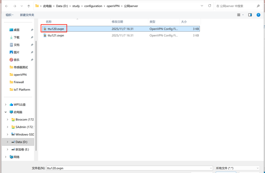This screenshot has height=173, width=265.
Task: Click the Back navigation arrow
Action: point(6,6)
